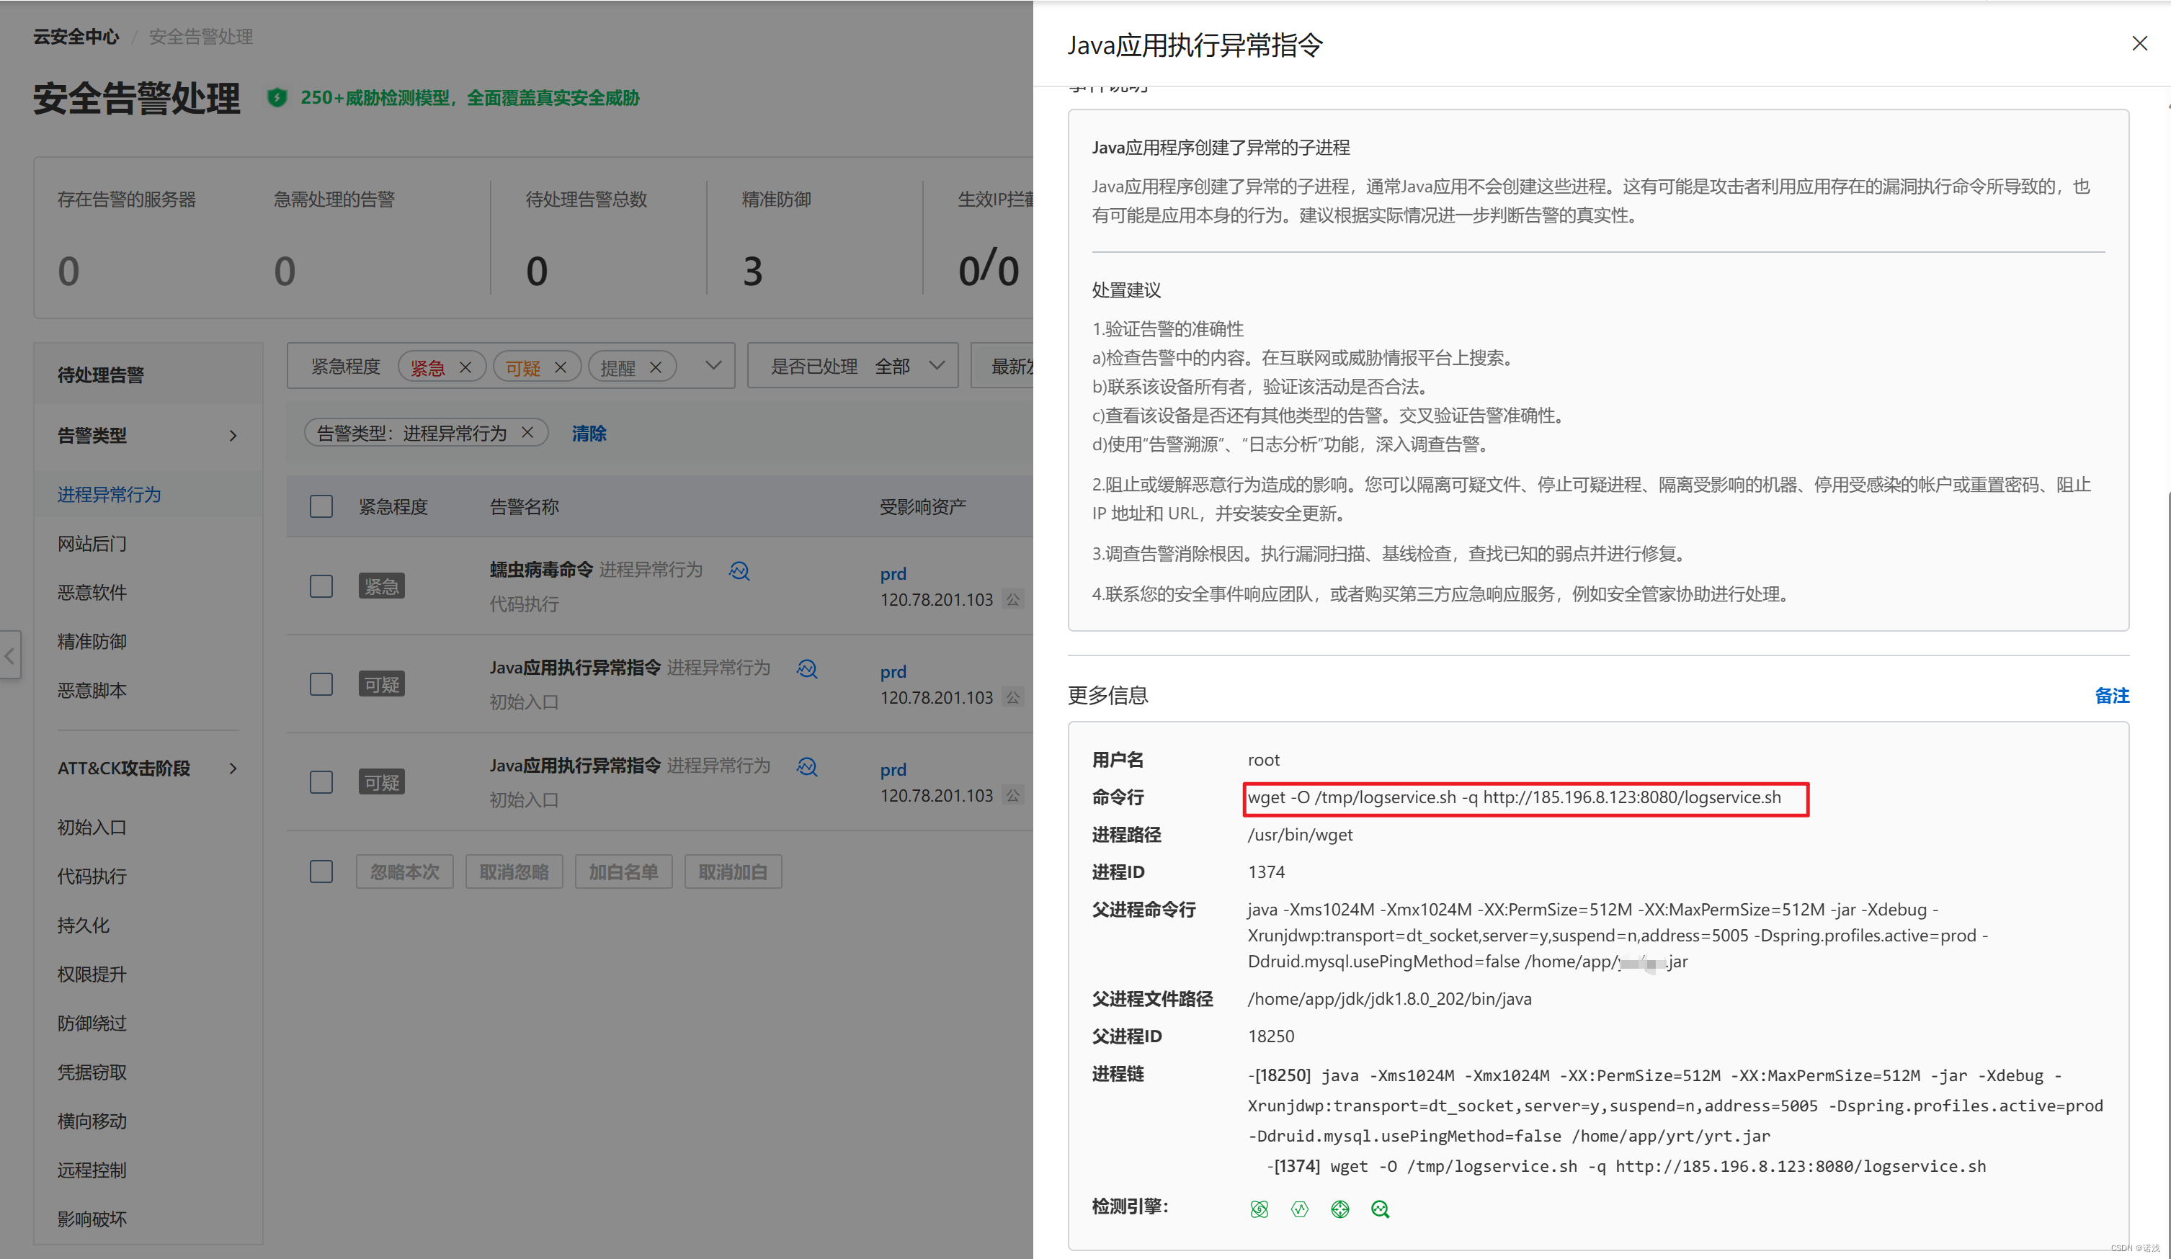The width and height of the screenshot is (2171, 1259).
Task: Click the atom-swirl detection engine icon
Action: click(1259, 1209)
